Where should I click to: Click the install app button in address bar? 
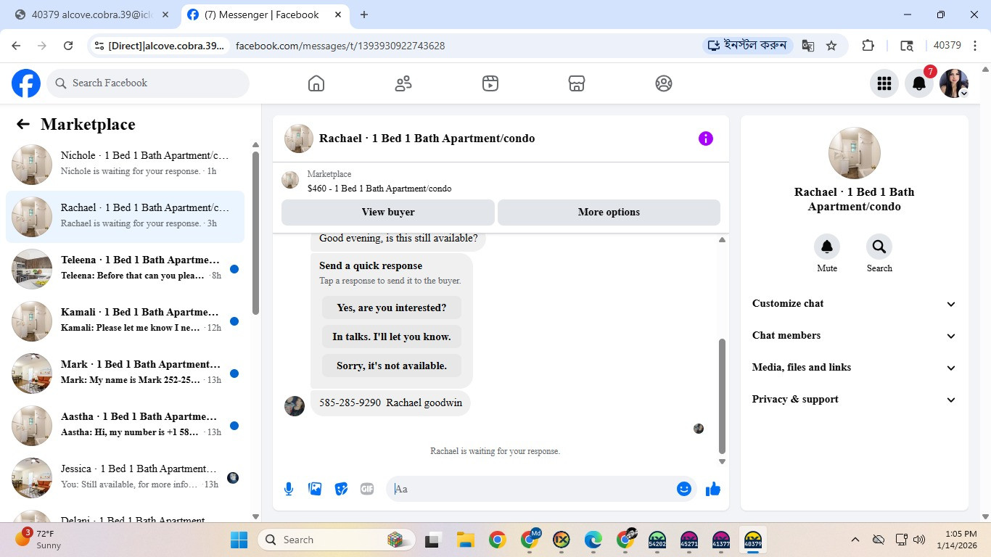[747, 46]
